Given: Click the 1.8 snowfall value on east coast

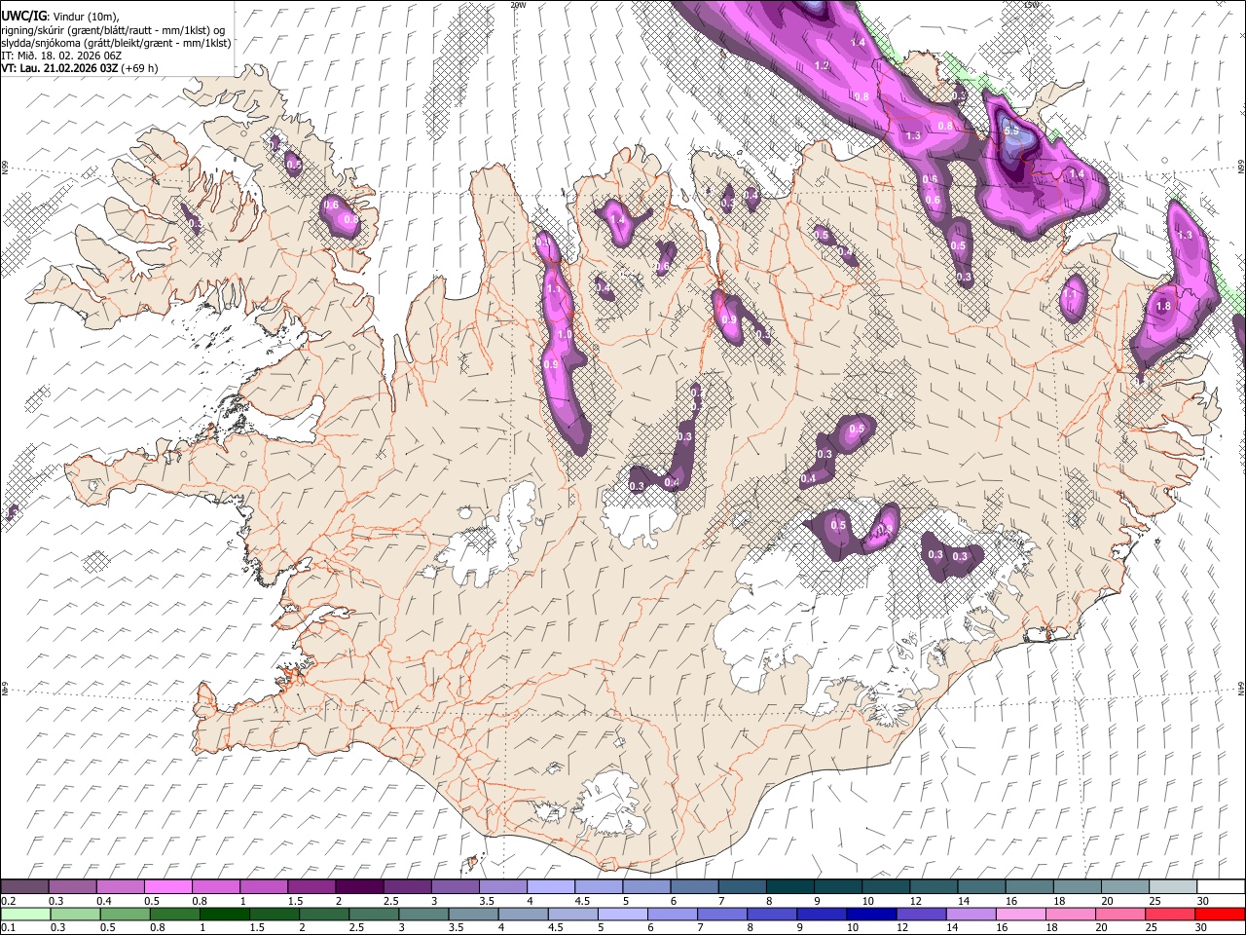Looking at the screenshot, I should pos(1162,306).
